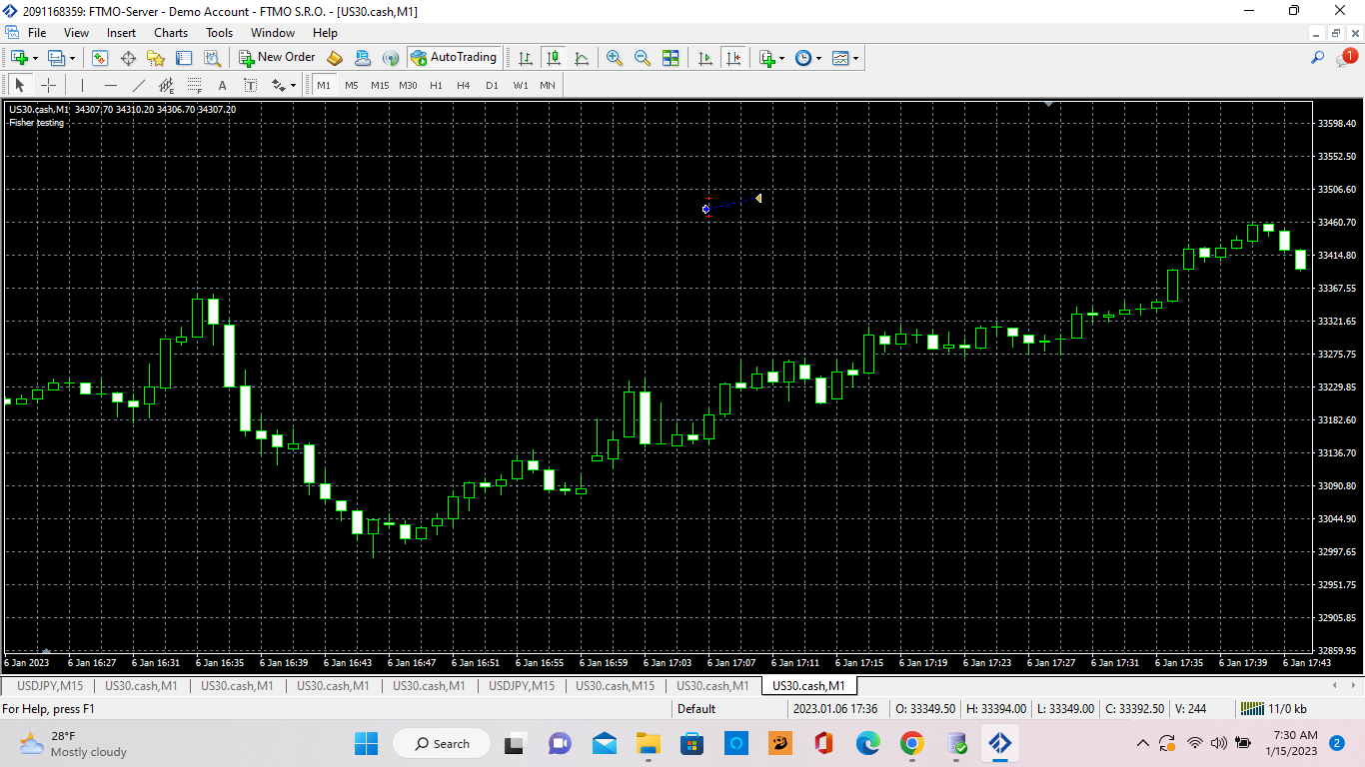Select the M30 timeframe

coord(408,85)
